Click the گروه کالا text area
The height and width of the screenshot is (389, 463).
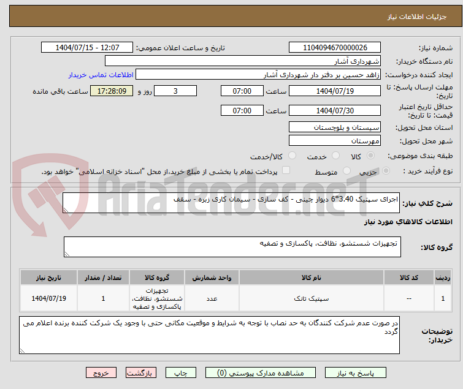[232, 247]
